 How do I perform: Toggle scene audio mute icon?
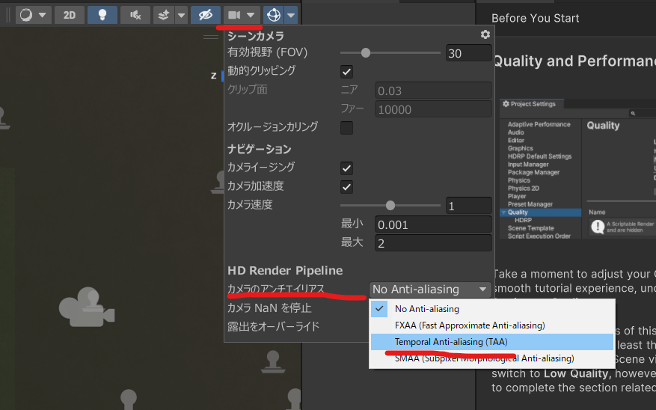[x=135, y=15]
